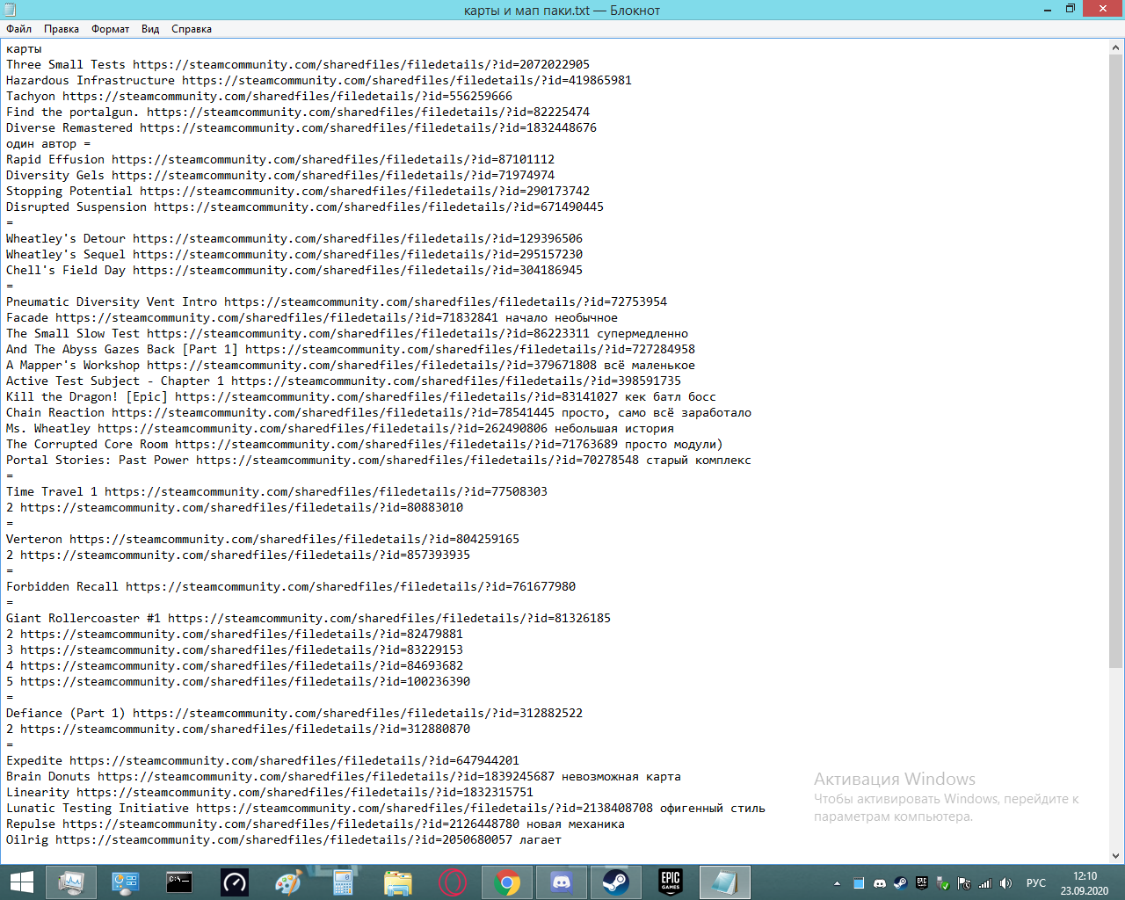
Task: Maximize or restore the Notepad window
Action: pos(1071,10)
